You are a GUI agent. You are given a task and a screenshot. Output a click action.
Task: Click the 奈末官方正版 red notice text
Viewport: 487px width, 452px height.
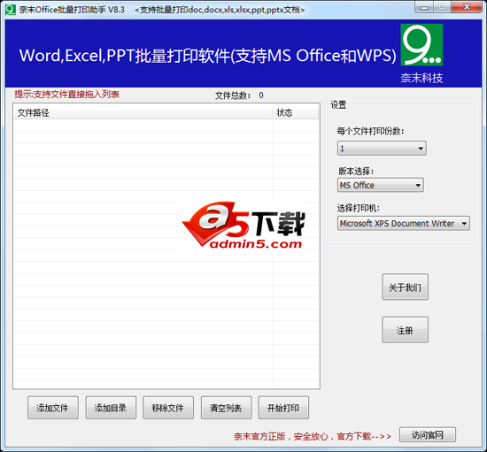tap(313, 436)
